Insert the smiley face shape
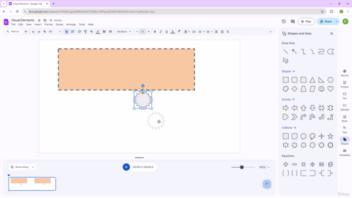The width and height of the screenshot is (352, 198). pyautogui.click(x=321, y=89)
